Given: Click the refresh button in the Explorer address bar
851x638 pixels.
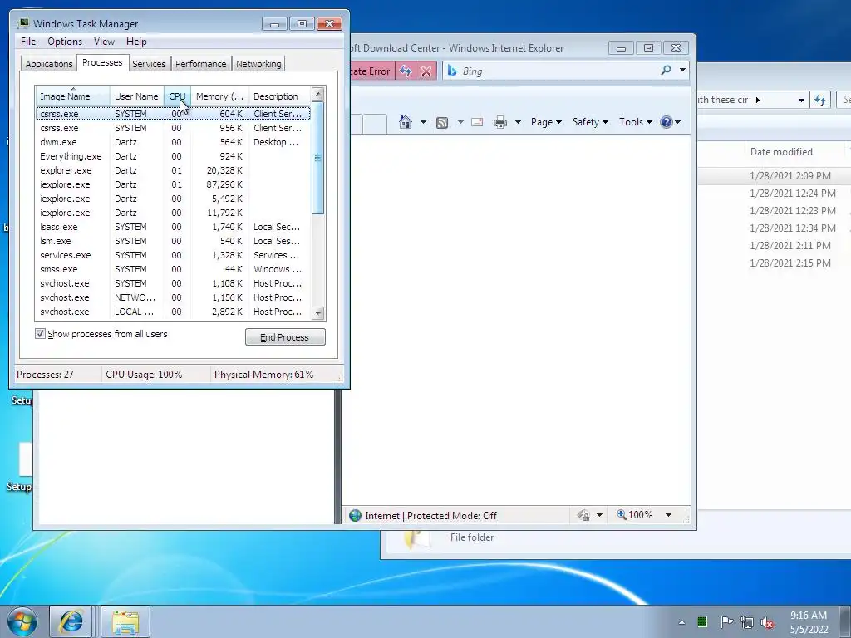Looking at the screenshot, I should point(820,100).
